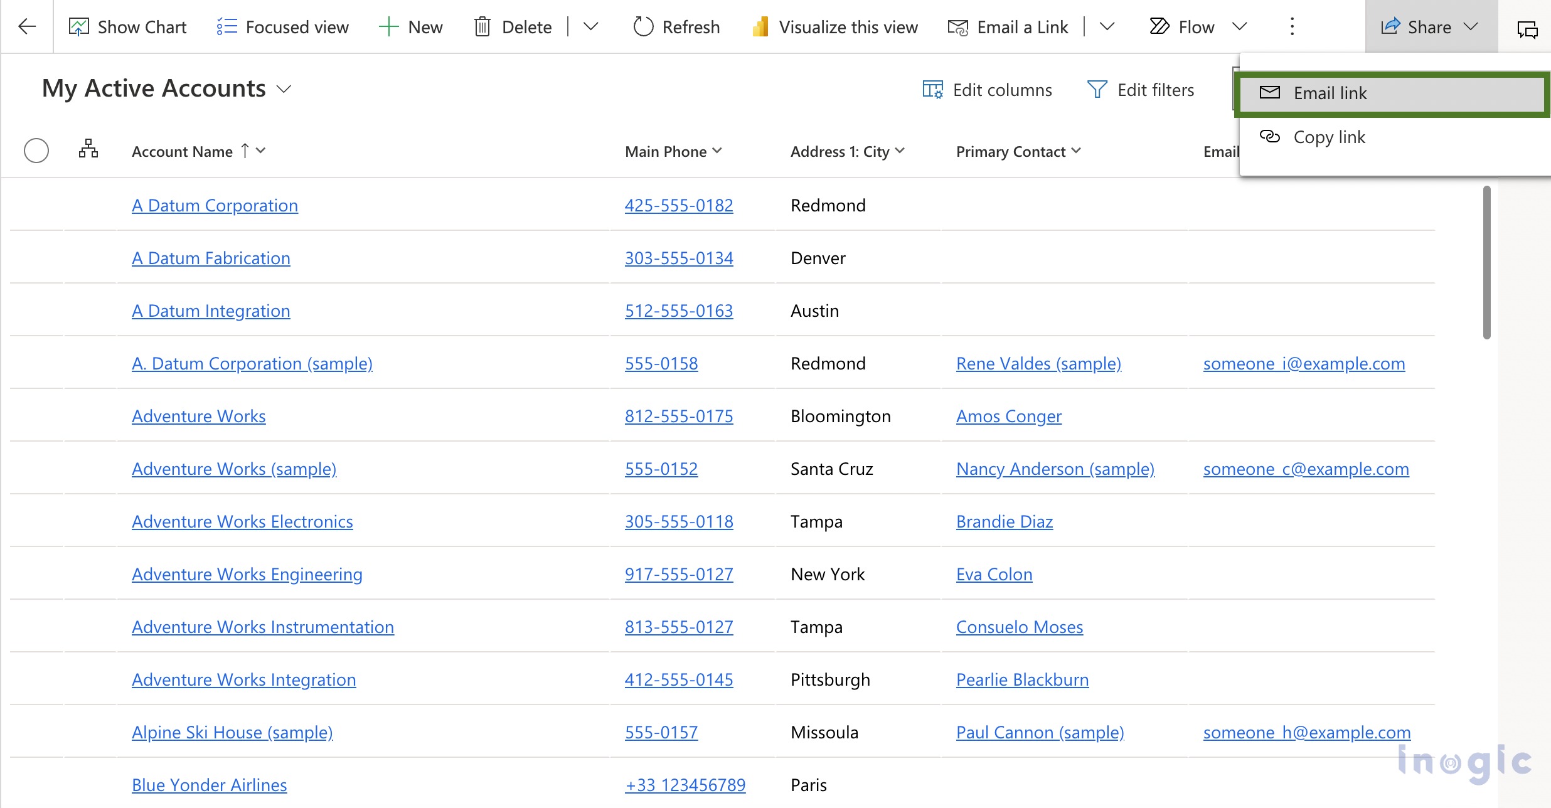Click the Show Chart icon

pyautogui.click(x=79, y=26)
